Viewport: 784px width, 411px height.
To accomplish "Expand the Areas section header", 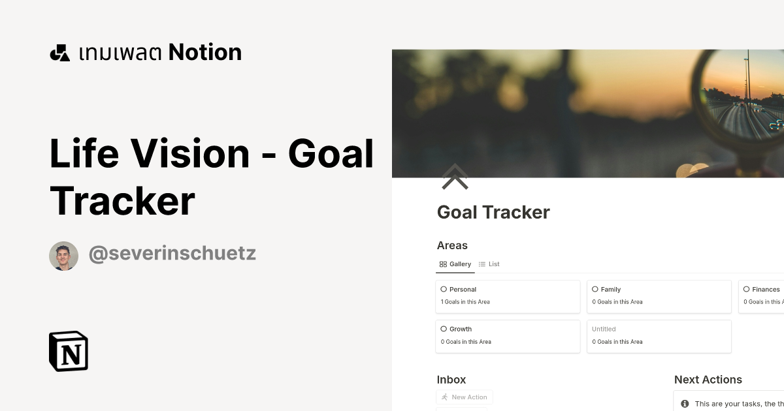I will point(452,245).
